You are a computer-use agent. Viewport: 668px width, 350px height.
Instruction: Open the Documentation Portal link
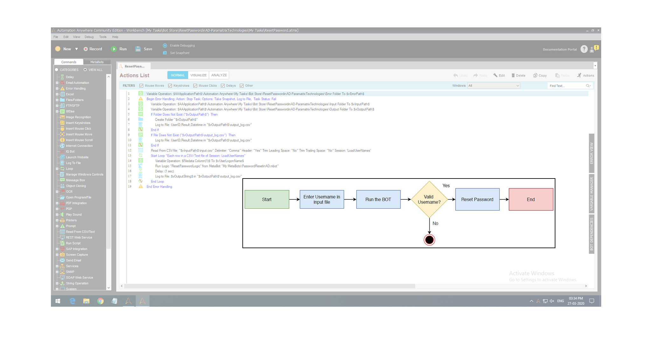[x=560, y=49]
